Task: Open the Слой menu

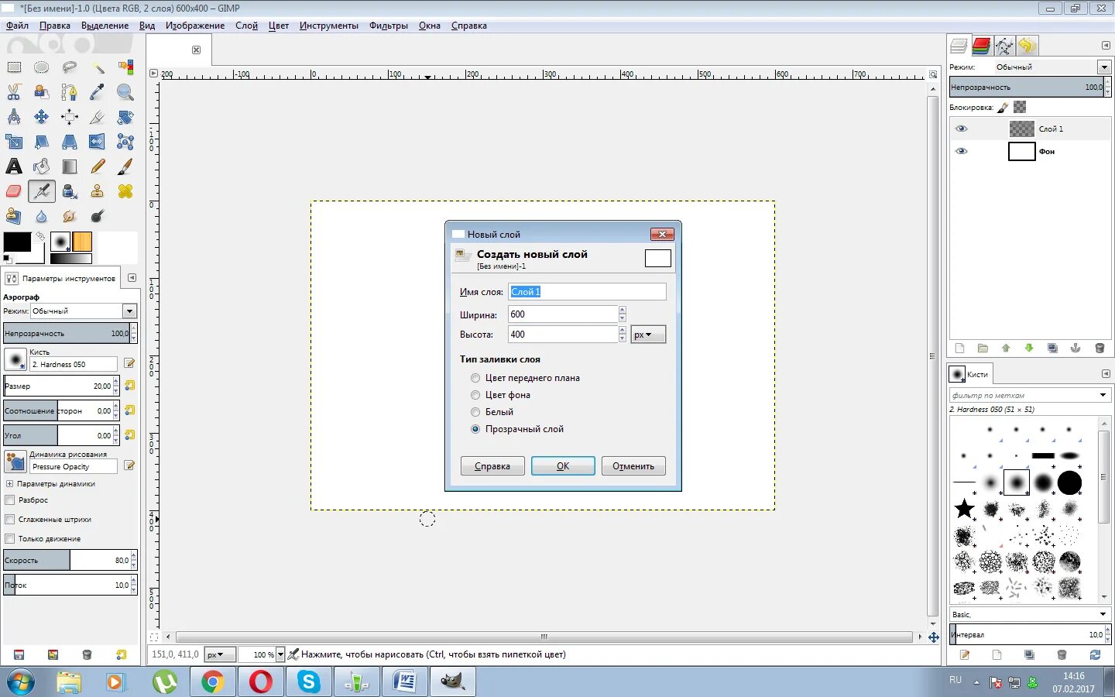Action: click(x=246, y=26)
